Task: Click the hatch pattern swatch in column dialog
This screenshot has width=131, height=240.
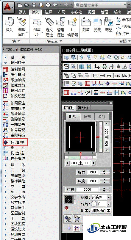Action: (68, 200)
